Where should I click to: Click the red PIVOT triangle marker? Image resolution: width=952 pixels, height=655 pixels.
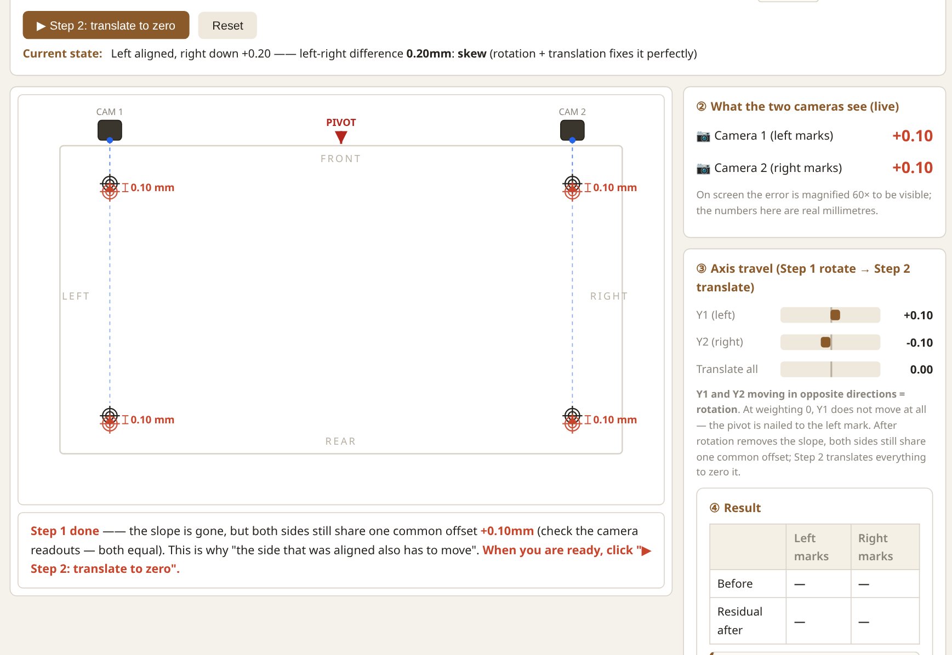341,137
